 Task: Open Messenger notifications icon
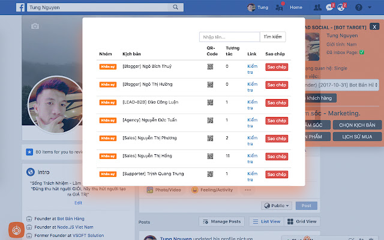(329, 7)
